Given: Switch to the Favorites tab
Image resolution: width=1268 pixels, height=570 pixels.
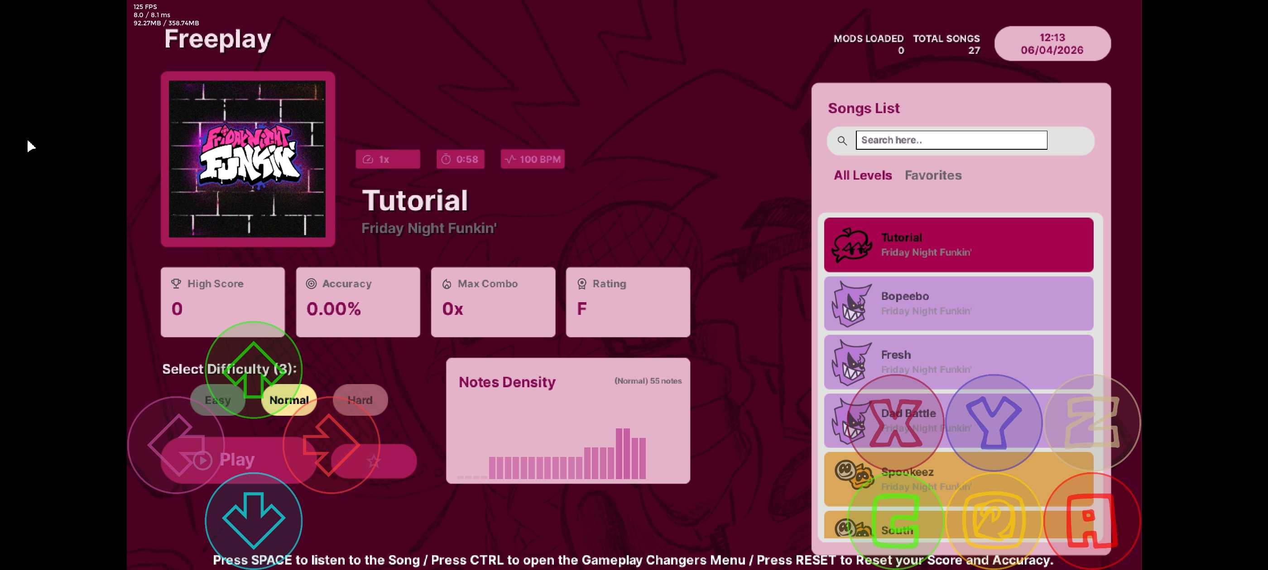Looking at the screenshot, I should click(933, 175).
